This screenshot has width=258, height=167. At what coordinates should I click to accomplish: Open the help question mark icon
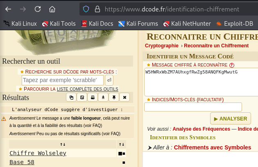coord(232,65)
